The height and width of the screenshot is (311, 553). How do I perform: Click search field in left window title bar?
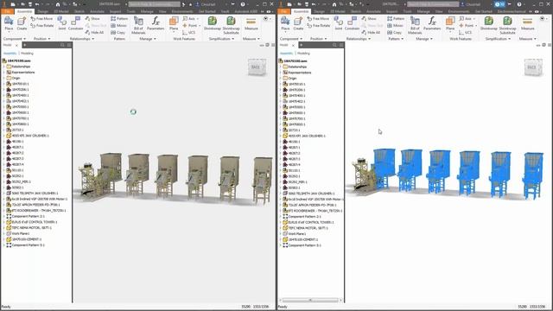click(154, 4)
